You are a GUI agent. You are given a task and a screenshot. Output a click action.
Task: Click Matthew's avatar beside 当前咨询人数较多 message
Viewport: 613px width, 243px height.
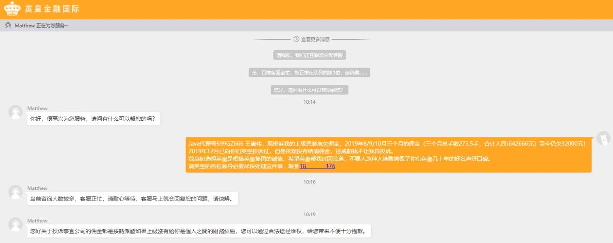[x=15, y=192]
